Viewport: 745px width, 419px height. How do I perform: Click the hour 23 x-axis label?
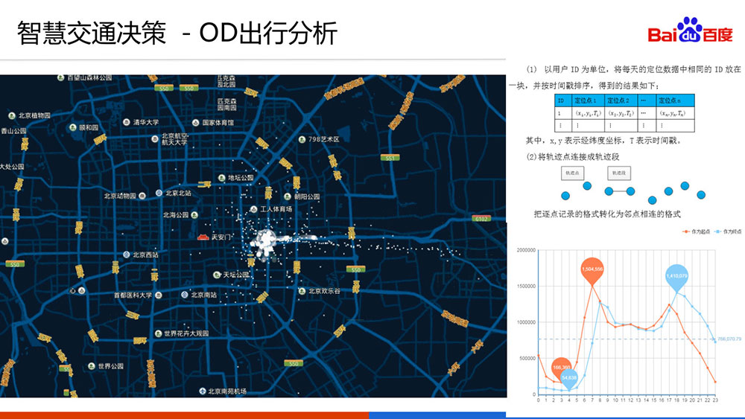click(715, 400)
